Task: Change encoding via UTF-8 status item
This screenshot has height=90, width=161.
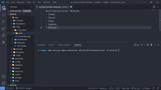Action: 111,88
